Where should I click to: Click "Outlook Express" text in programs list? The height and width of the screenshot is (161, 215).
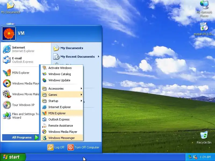(59, 119)
